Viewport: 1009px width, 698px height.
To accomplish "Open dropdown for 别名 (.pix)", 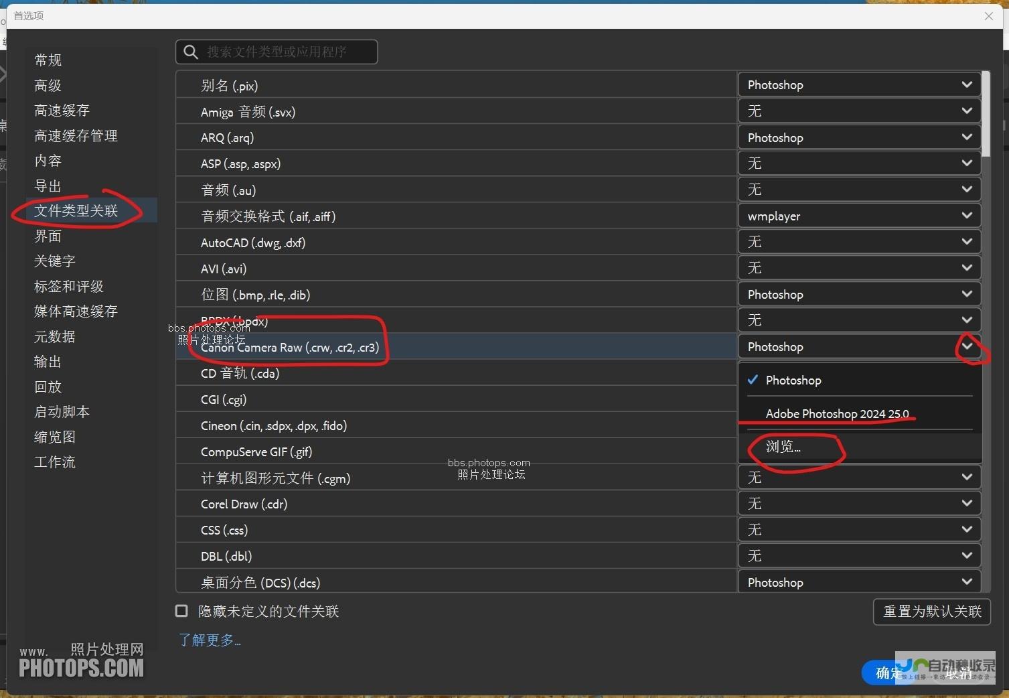I will (x=860, y=85).
